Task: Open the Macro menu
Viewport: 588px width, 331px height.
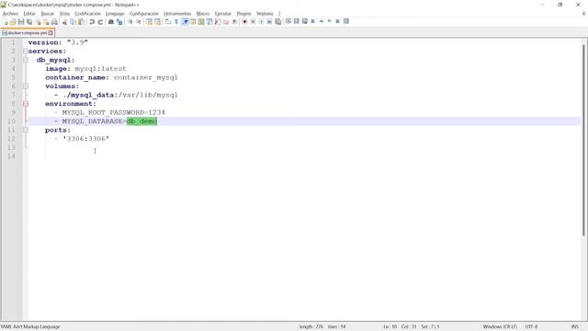Action: coord(203,14)
